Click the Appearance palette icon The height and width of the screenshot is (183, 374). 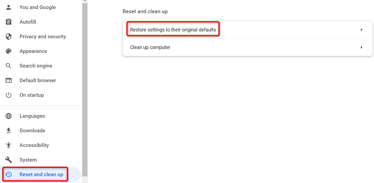pyautogui.click(x=8, y=51)
